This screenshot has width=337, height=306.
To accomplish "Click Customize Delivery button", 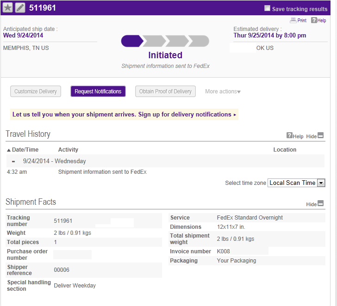I will click(x=36, y=92).
